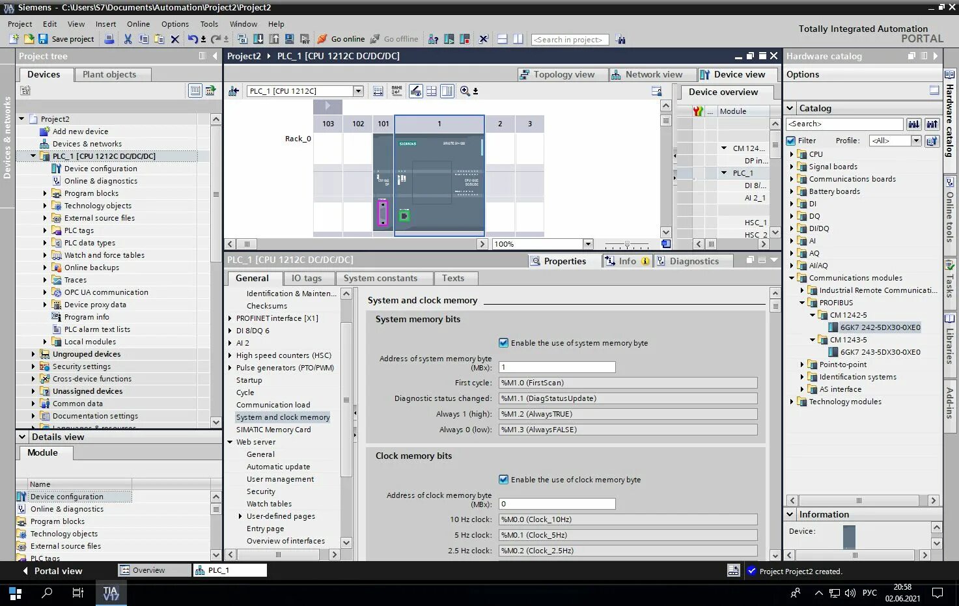The width and height of the screenshot is (959, 606).
Task: Select System and clock memory in the settings list
Action: [x=283, y=417]
